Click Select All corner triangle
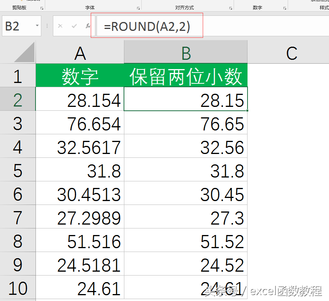The height and width of the screenshot is (301, 329). coord(25,52)
